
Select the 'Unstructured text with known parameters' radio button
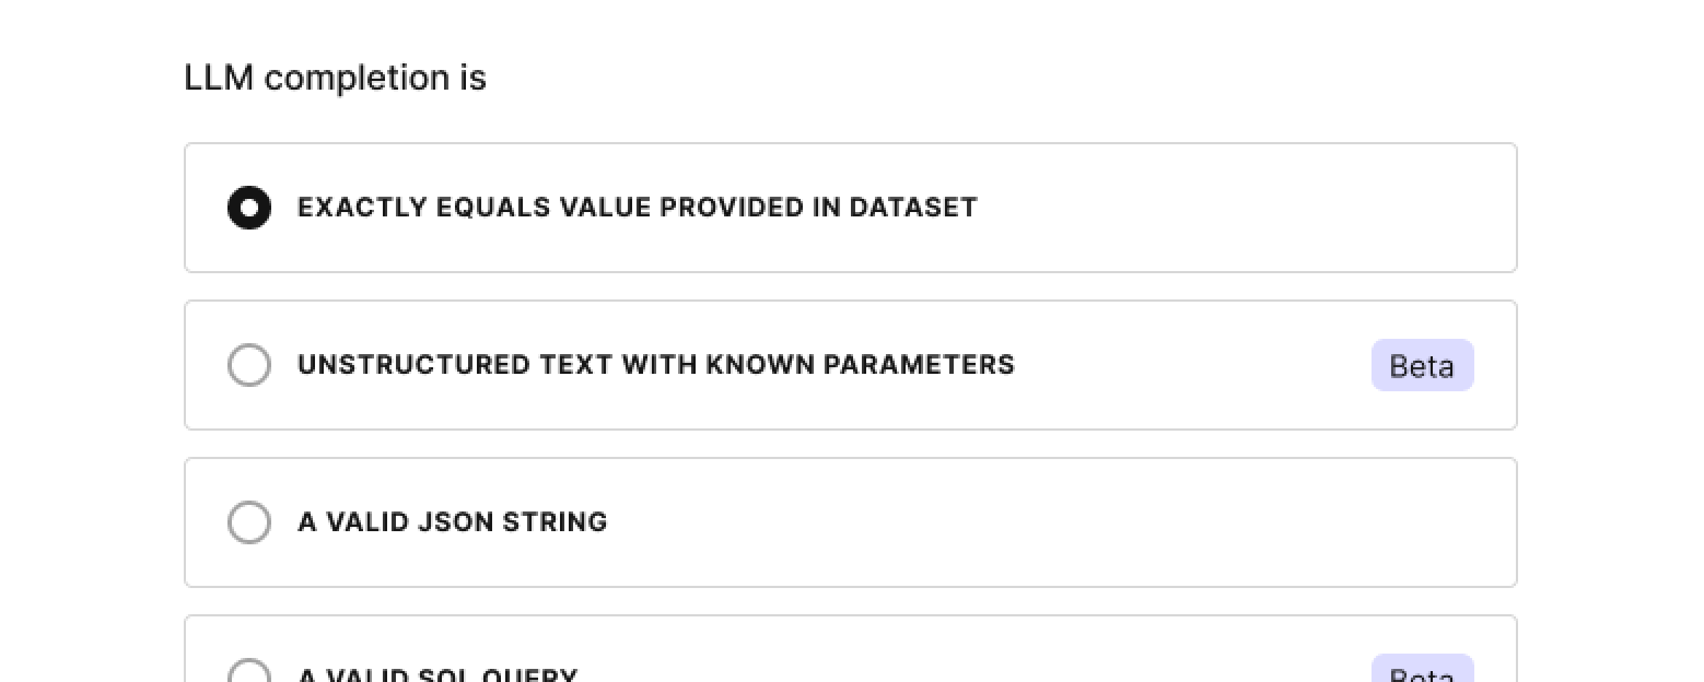[x=250, y=365]
